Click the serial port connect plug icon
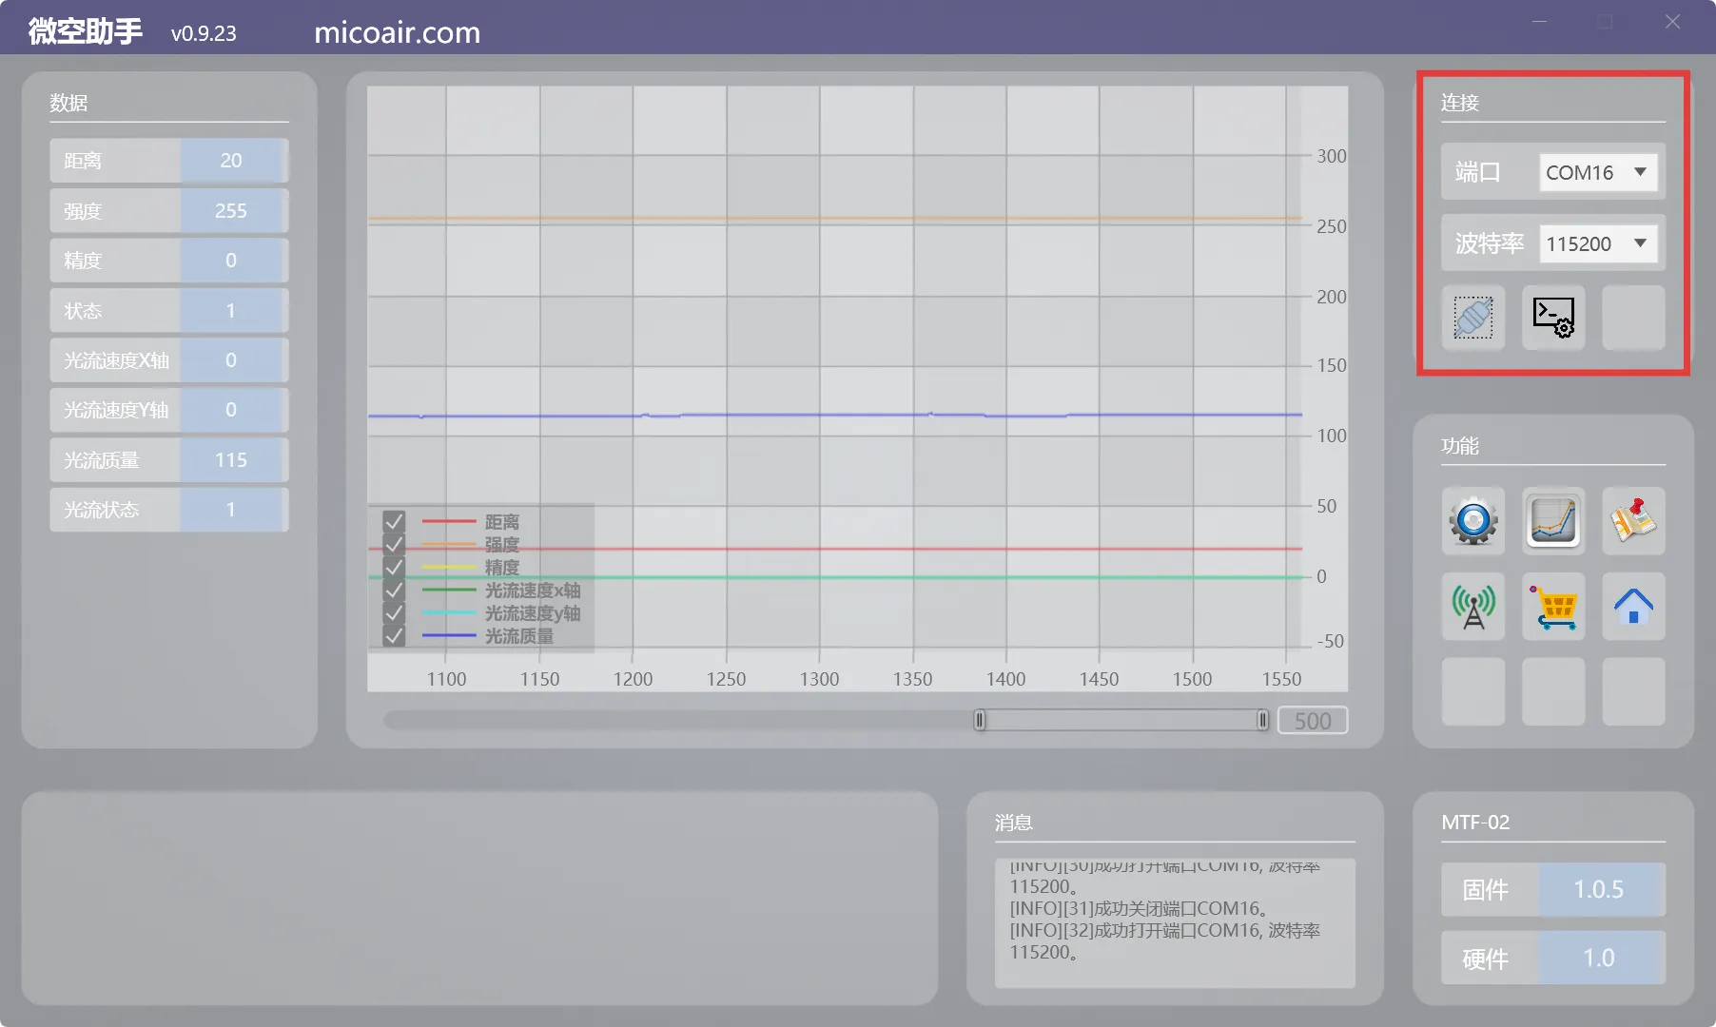This screenshot has height=1027, width=1716. coord(1472,318)
